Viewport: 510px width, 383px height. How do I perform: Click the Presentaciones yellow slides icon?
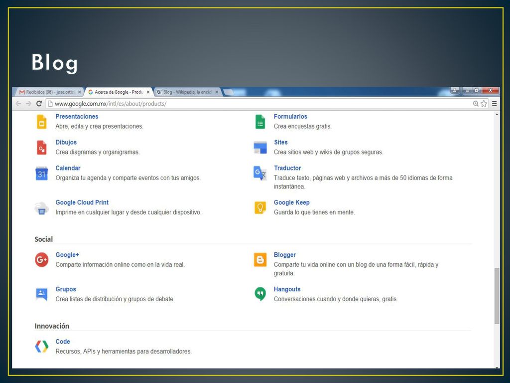click(x=42, y=122)
